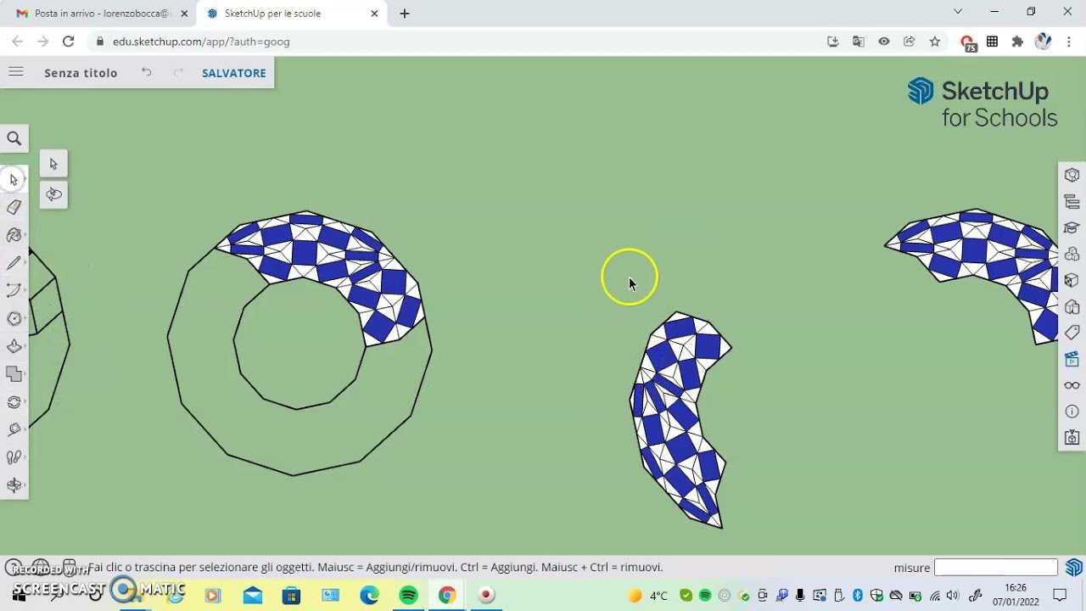Open the Display glasses panel

coord(1072,385)
